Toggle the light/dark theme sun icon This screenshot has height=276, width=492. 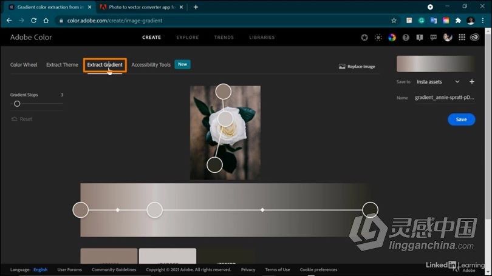(378, 38)
